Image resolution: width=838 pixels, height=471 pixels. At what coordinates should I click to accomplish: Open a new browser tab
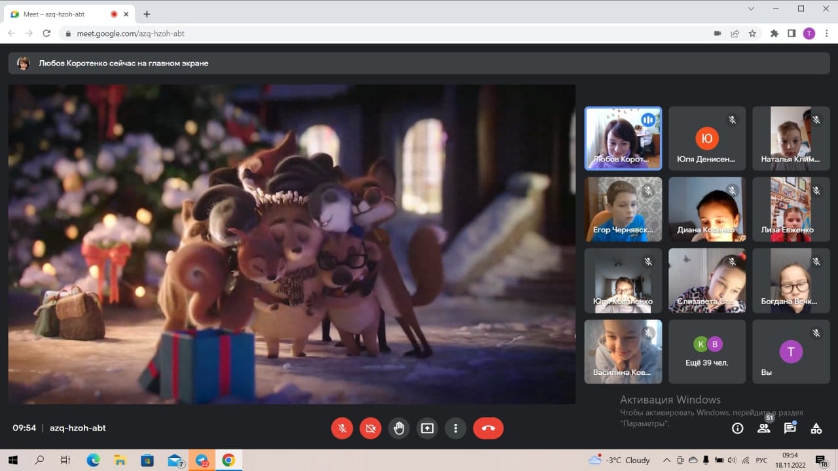point(147,14)
